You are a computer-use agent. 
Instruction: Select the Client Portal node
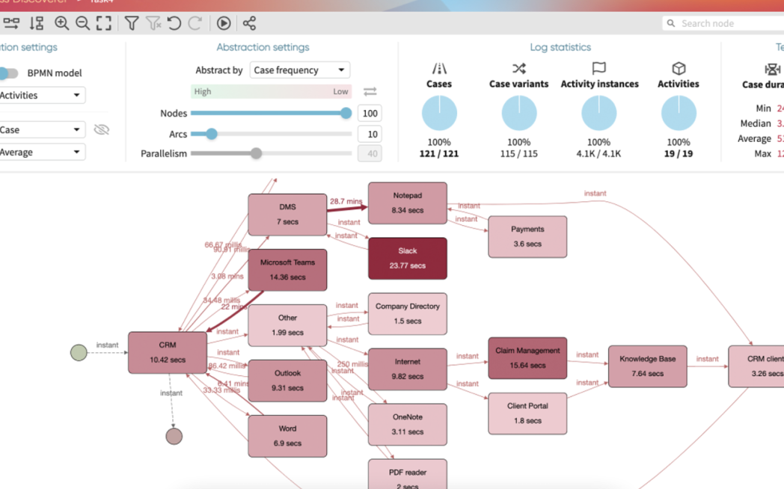pos(527,413)
